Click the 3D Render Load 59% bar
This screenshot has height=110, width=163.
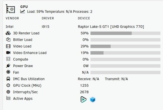point(125,33)
